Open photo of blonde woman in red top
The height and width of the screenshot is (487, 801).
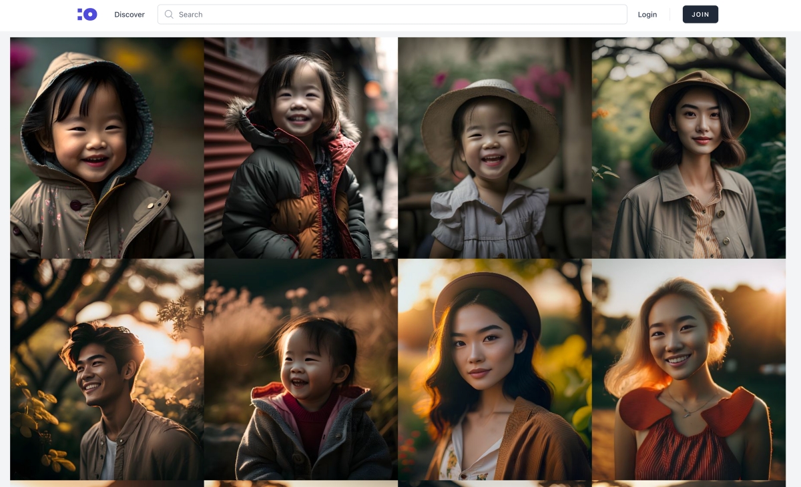tap(689, 370)
